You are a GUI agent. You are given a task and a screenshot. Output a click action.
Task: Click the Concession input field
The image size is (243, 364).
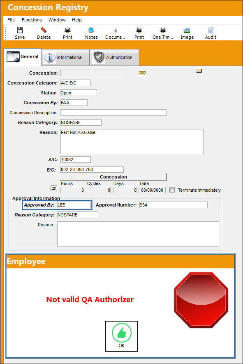point(94,73)
